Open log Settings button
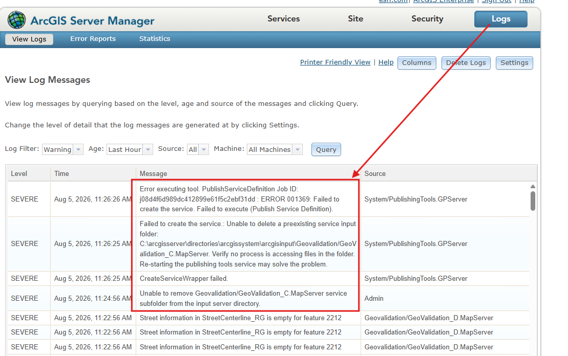The height and width of the screenshot is (356, 568). click(514, 63)
